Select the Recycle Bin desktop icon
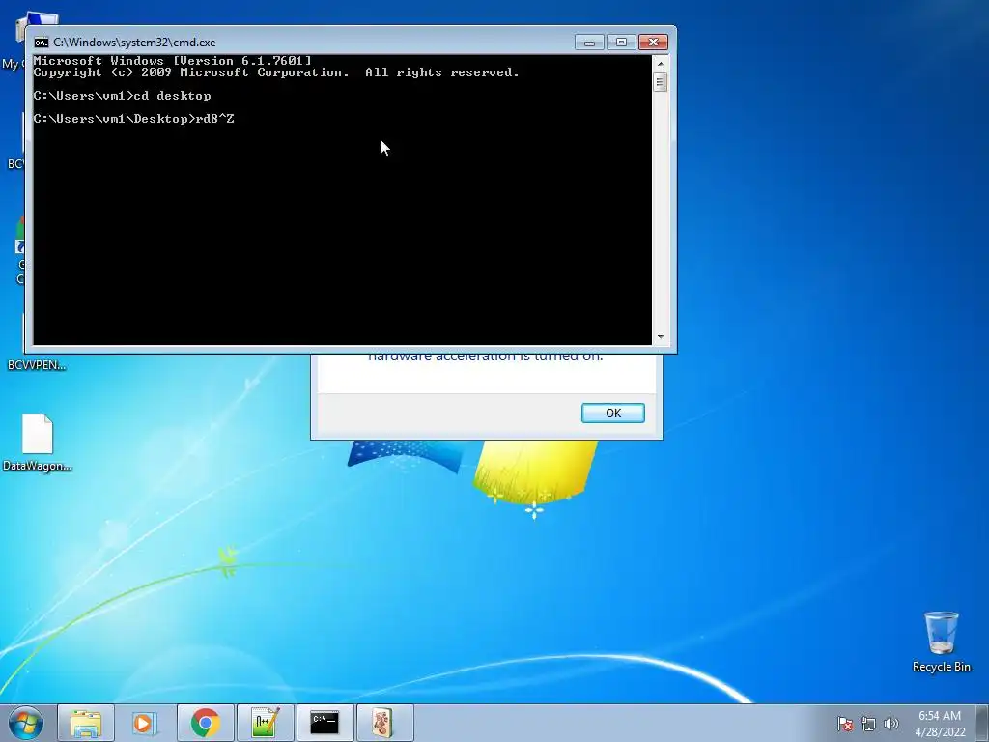This screenshot has width=989, height=742. click(x=941, y=642)
